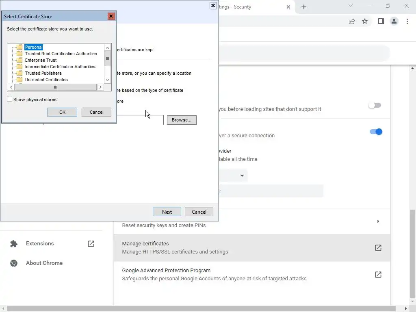Click the About Chrome logo icon
This screenshot has width=416, height=312.
(x=14, y=263)
